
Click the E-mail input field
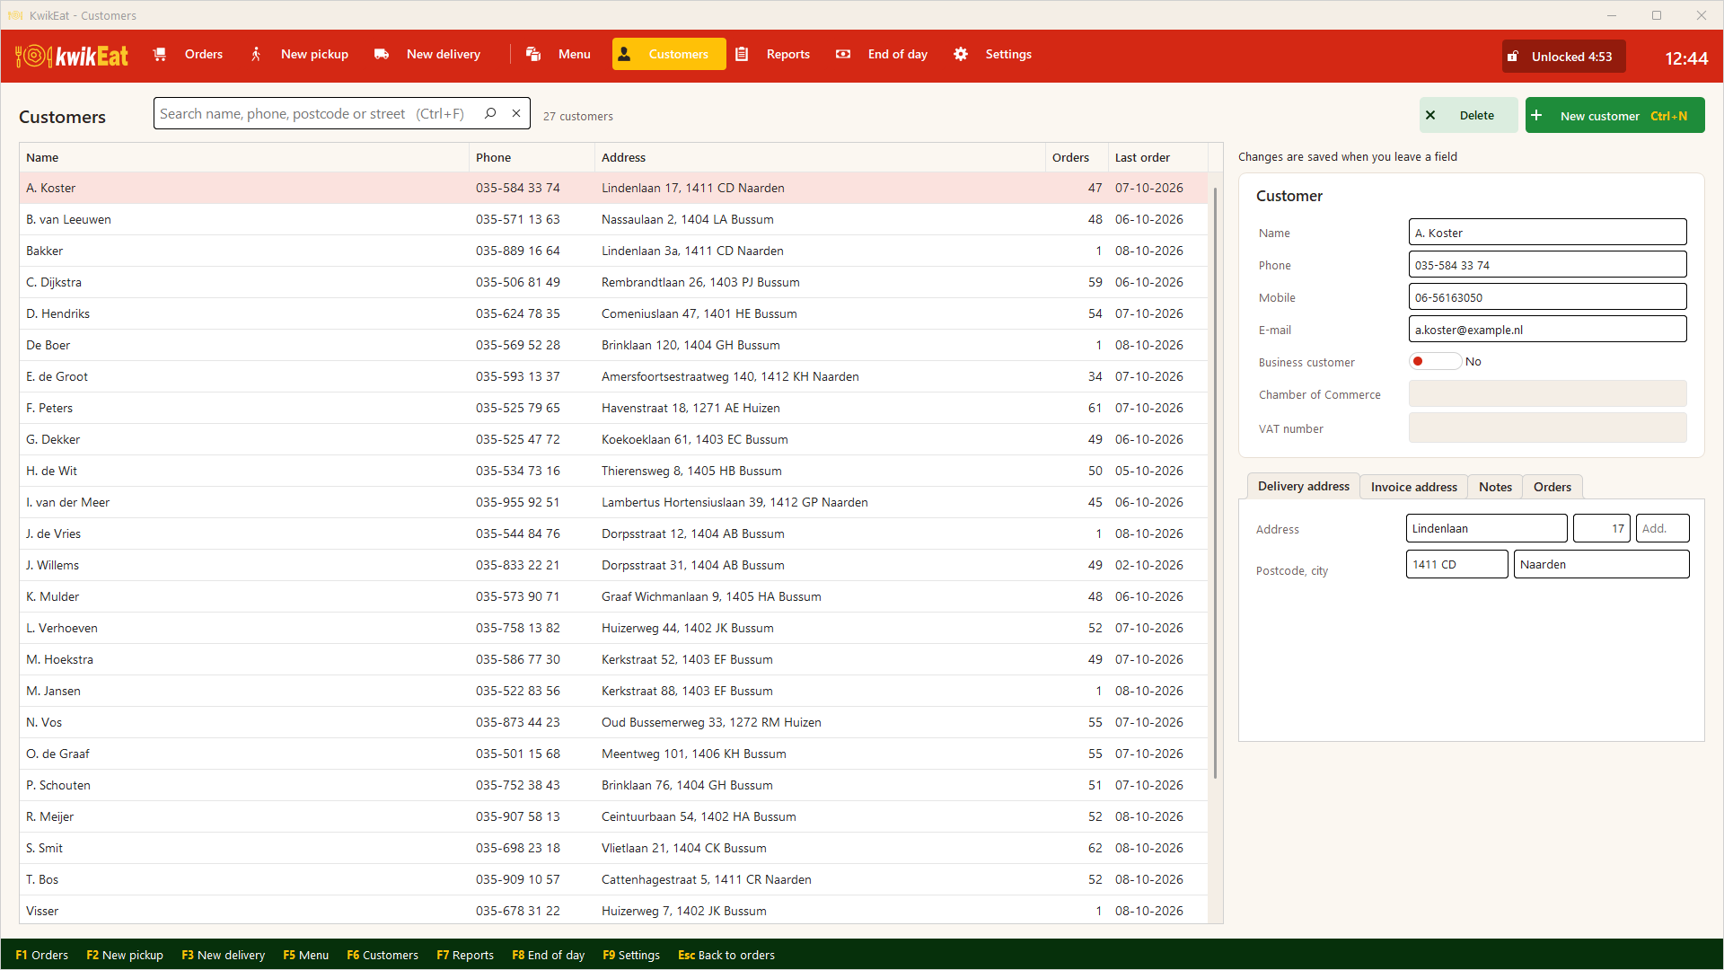pos(1547,330)
